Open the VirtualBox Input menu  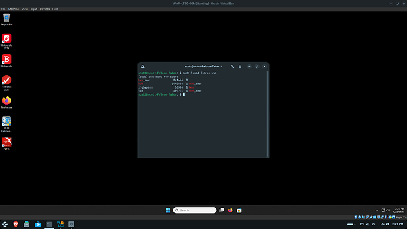point(34,9)
